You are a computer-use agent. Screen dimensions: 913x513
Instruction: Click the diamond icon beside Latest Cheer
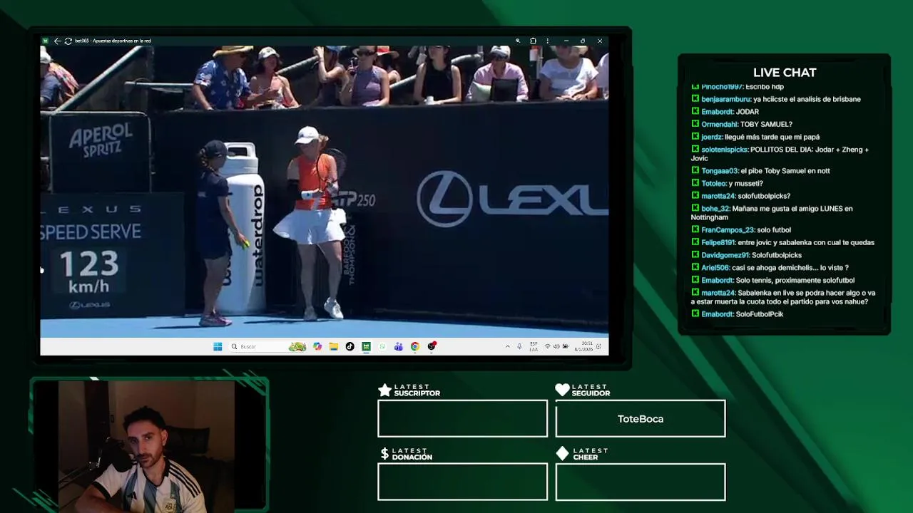point(562,453)
